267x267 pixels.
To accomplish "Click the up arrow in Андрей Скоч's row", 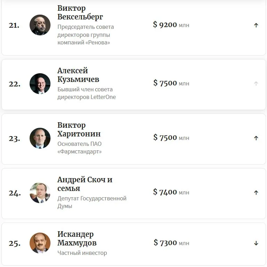I will point(256,192).
